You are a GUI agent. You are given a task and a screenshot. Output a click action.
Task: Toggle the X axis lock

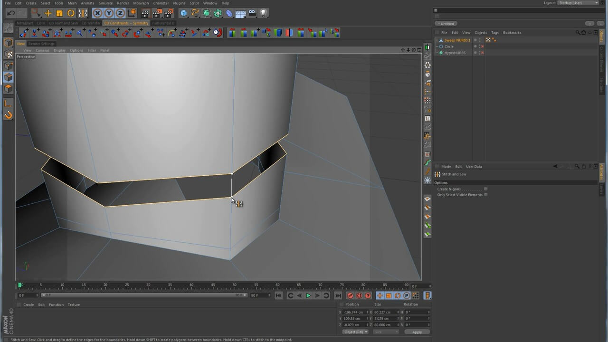point(97,13)
